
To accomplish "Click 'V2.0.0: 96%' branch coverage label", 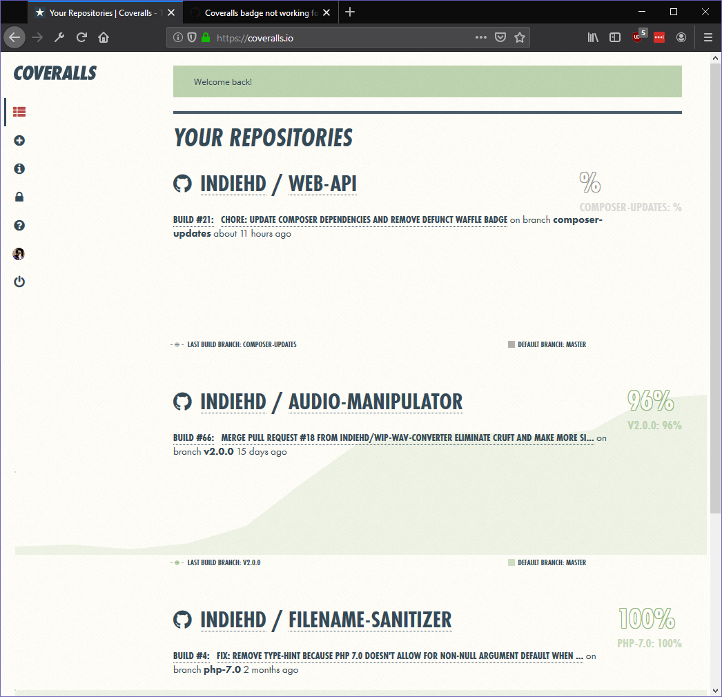I will 654,425.
